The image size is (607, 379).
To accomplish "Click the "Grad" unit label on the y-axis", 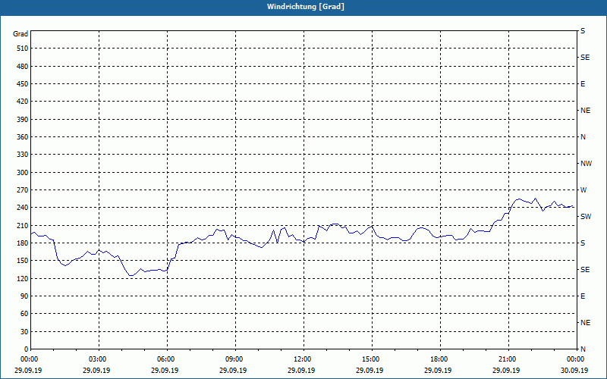I will click(20, 34).
